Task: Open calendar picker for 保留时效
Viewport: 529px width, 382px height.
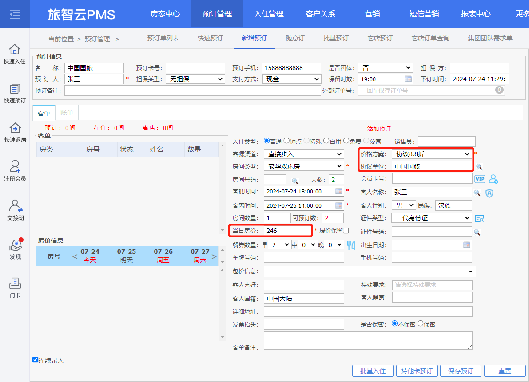Action: pos(408,79)
